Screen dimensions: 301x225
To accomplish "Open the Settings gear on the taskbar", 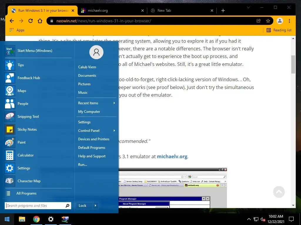I will [51, 219].
